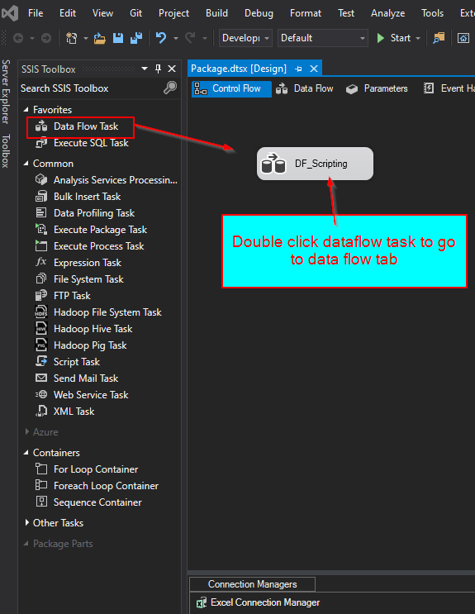Click Start to run the package
The width and height of the screenshot is (475, 614).
click(x=393, y=38)
